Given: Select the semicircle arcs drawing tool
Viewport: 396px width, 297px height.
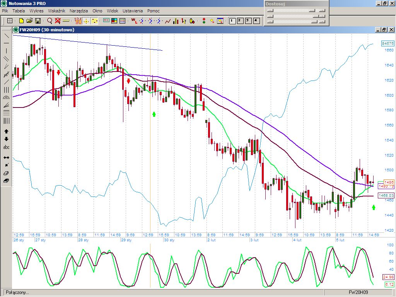Looking at the screenshot, I should [x=7, y=97].
